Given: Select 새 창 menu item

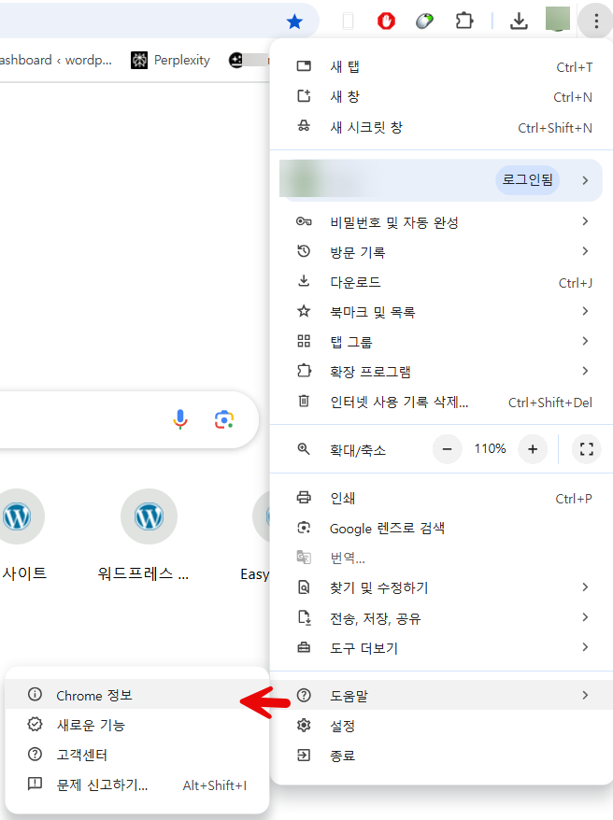Looking at the screenshot, I should (441, 97).
